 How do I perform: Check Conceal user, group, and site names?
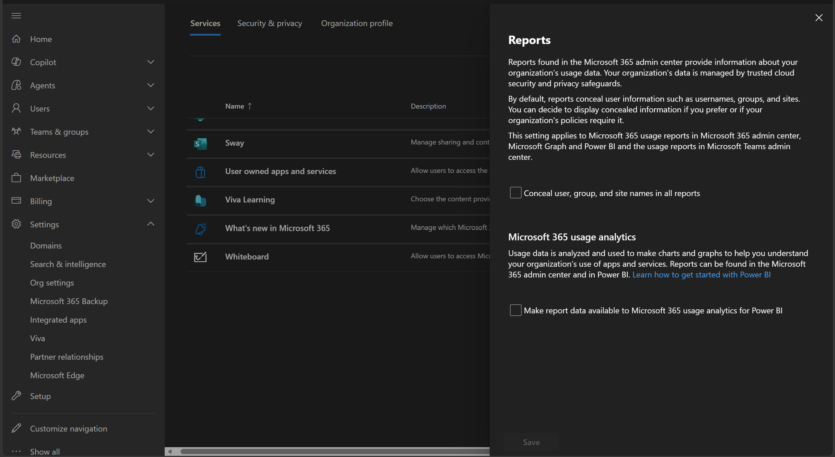pyautogui.click(x=515, y=193)
